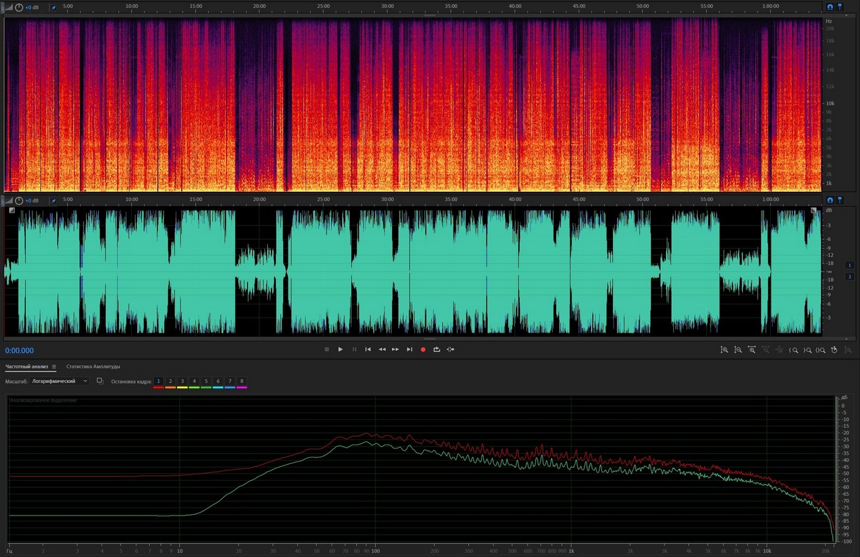860x557 pixels.
Task: Click frame hold button 5
Action: tap(206, 381)
